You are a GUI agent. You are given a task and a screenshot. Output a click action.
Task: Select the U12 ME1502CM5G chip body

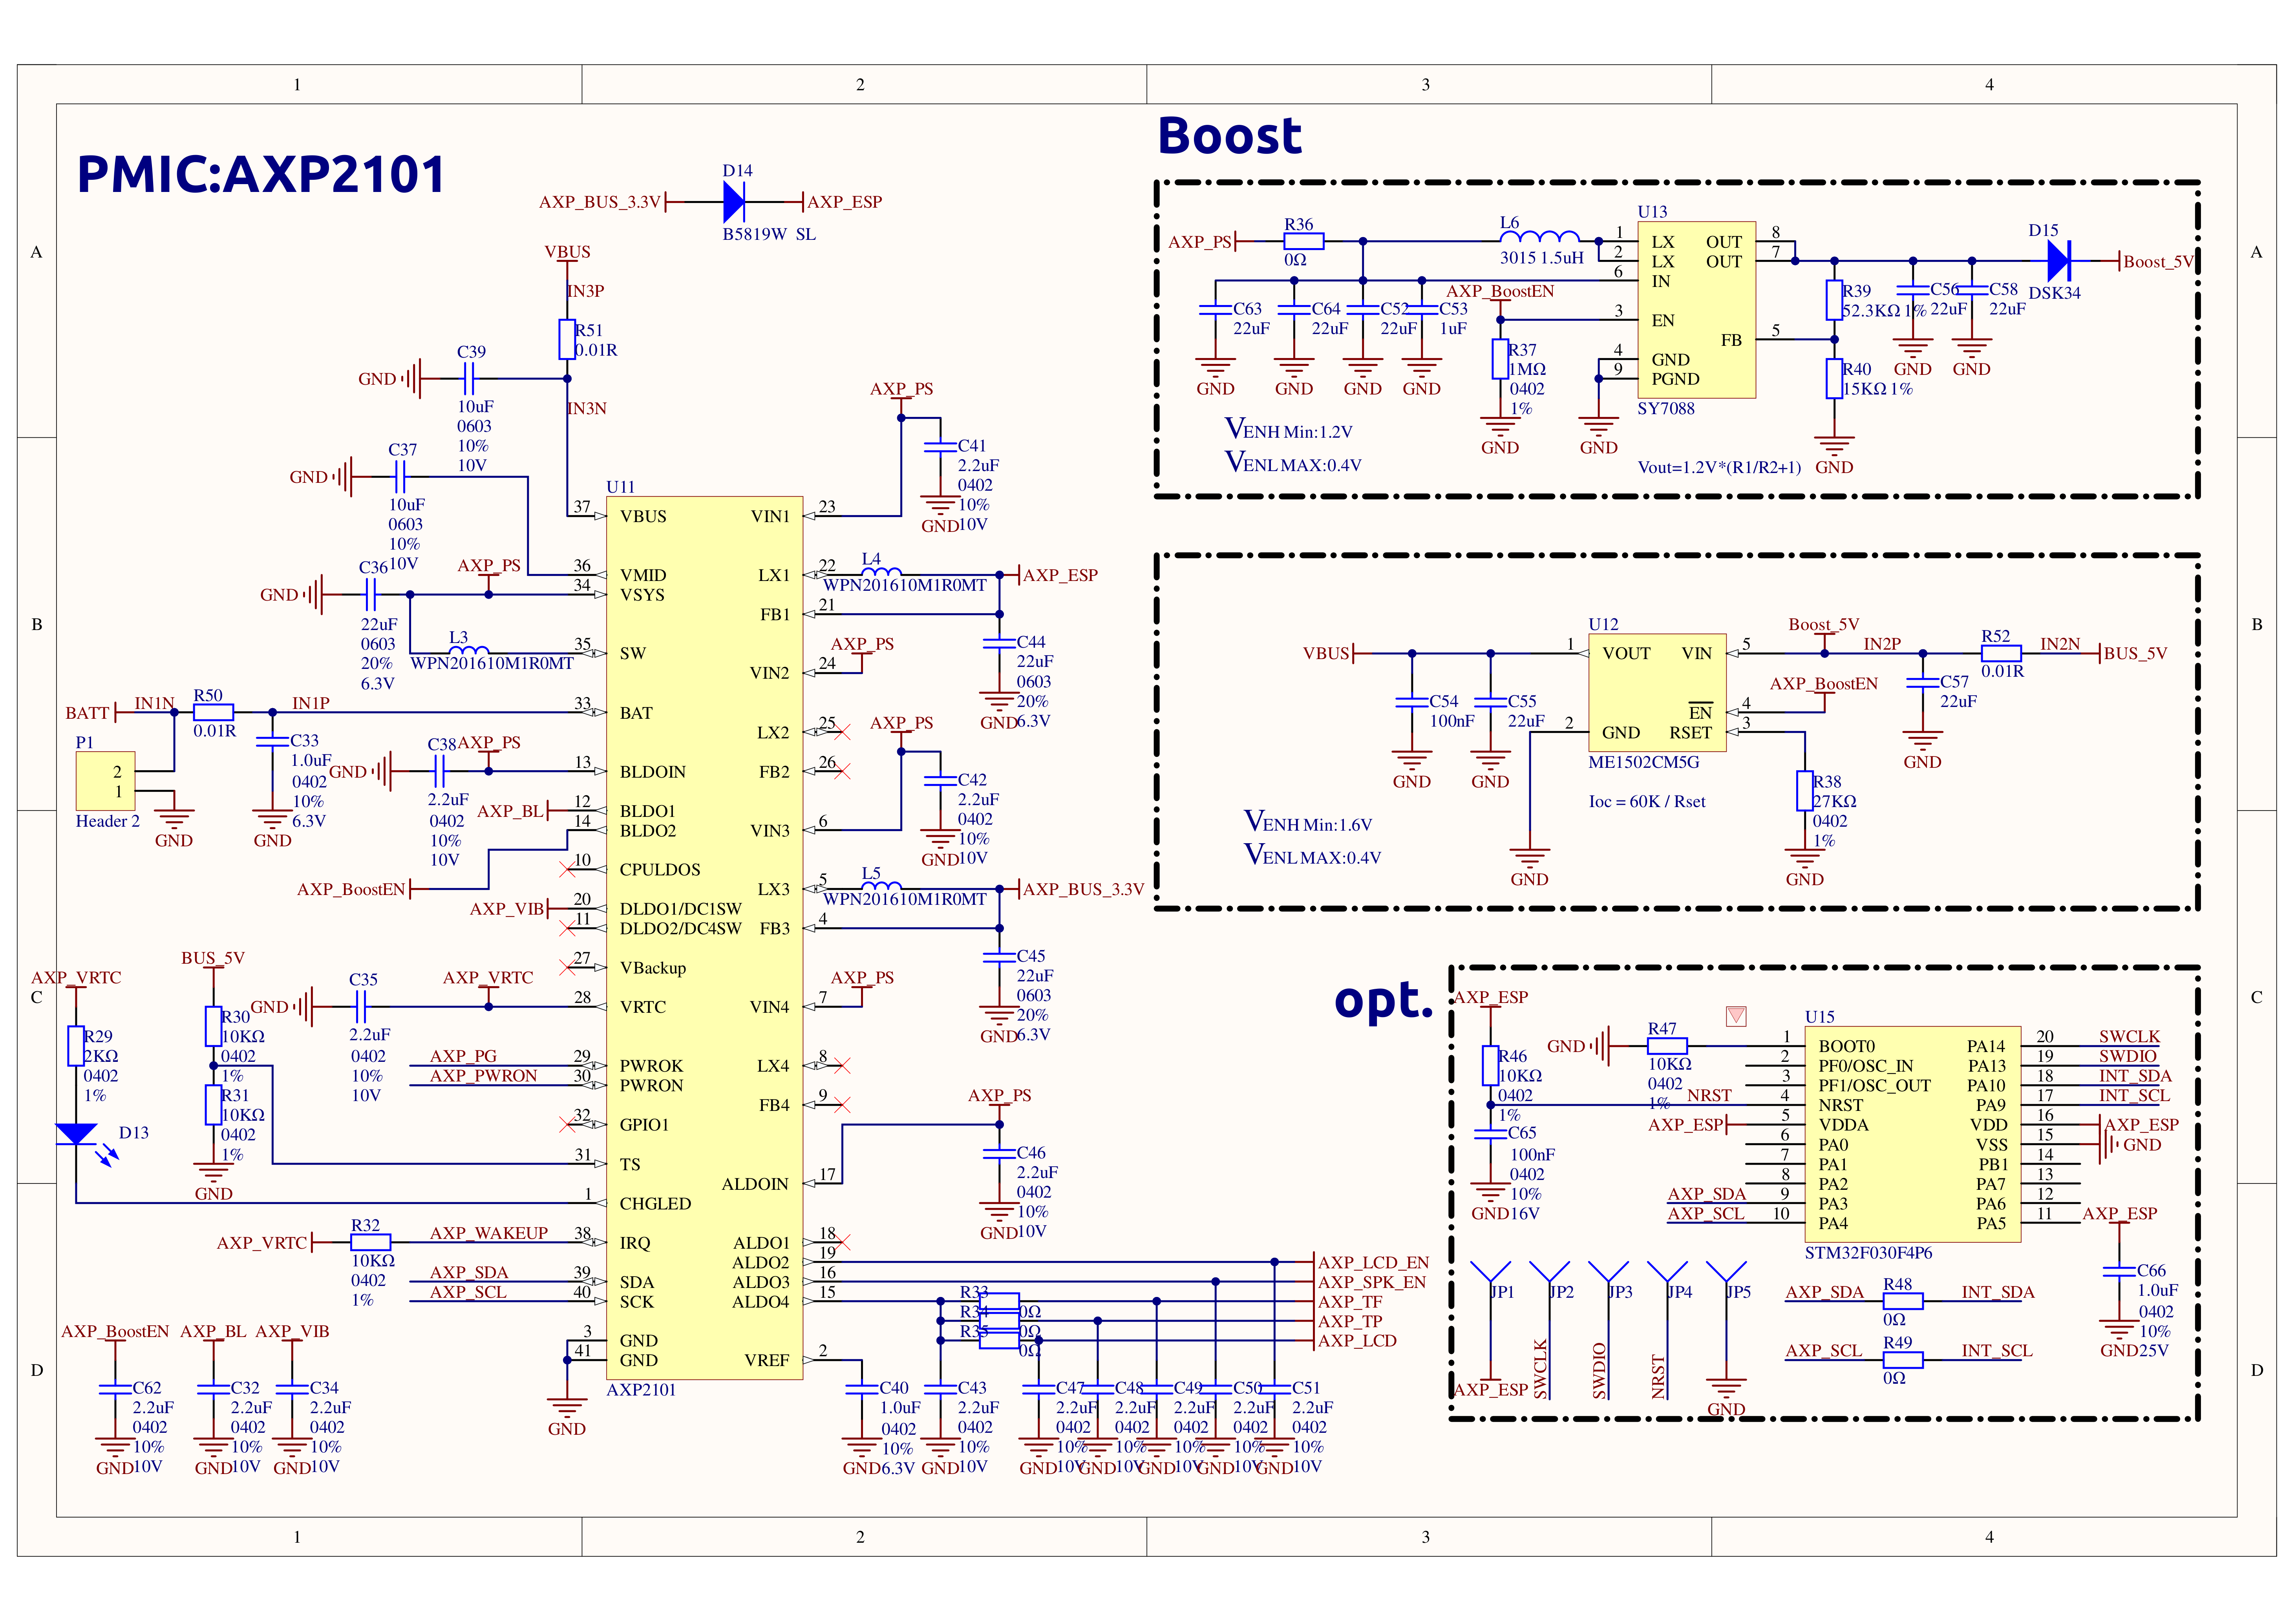(x=1657, y=692)
